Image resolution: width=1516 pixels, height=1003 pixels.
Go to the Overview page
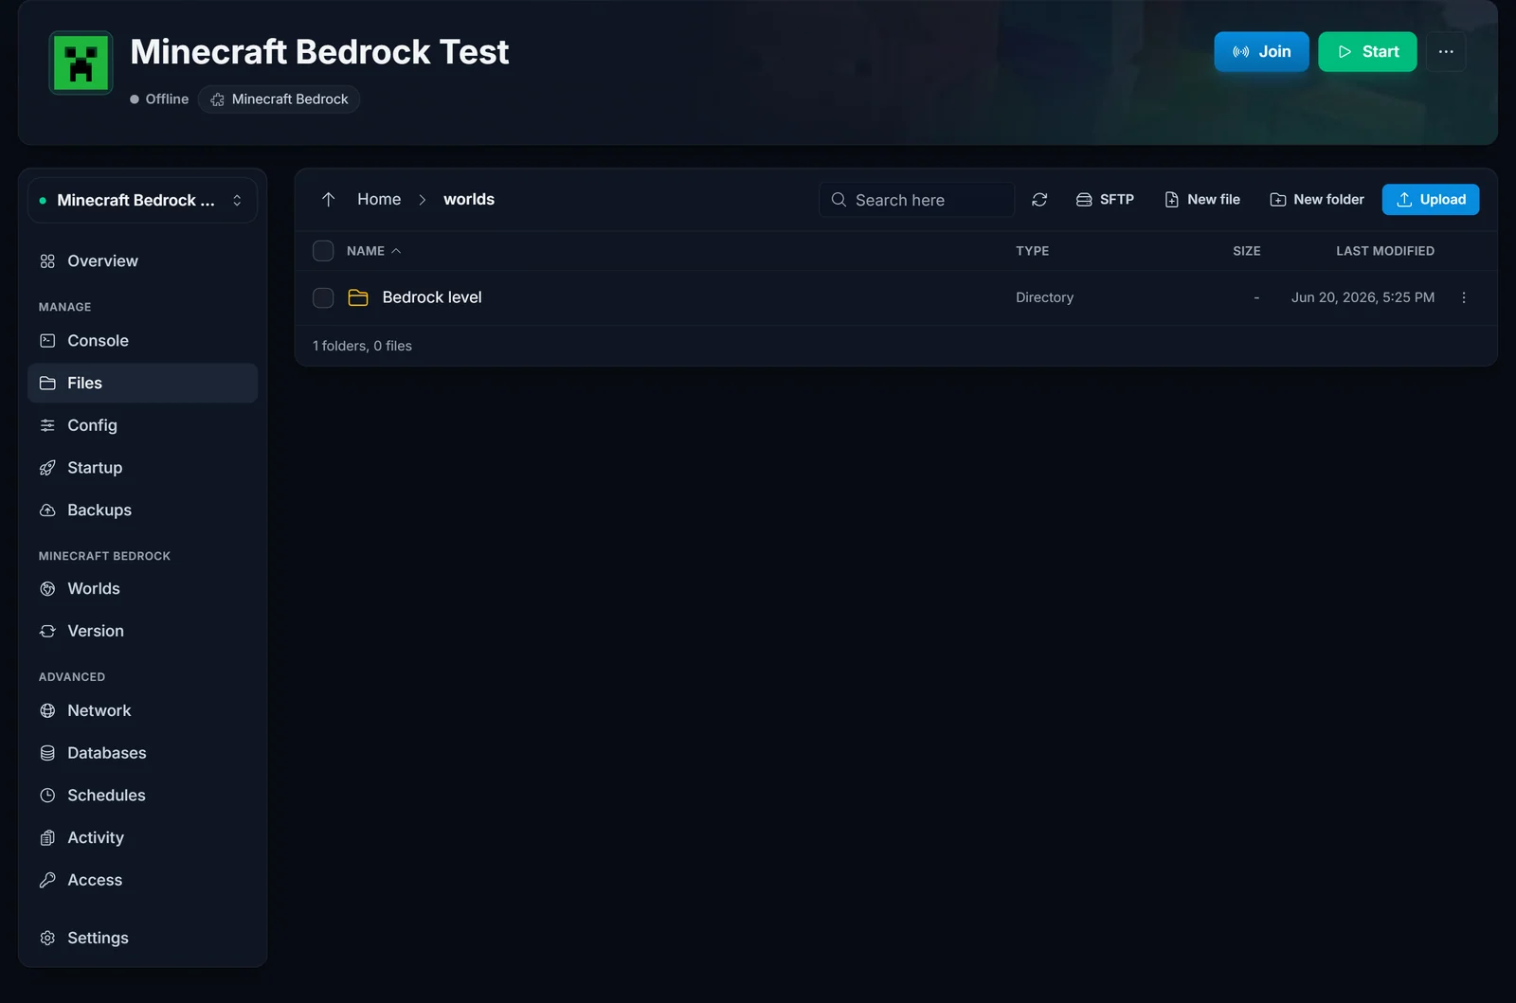click(142, 261)
